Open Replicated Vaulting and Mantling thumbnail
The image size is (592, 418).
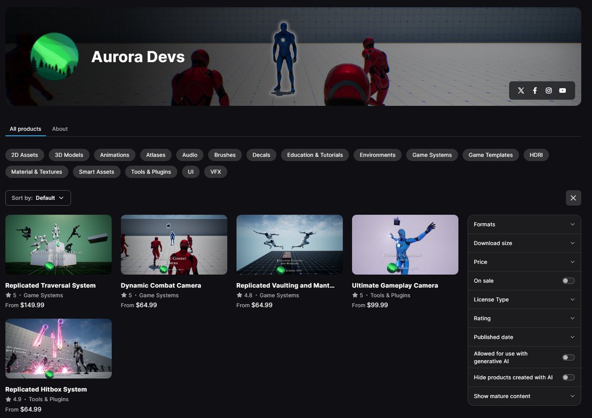click(290, 244)
